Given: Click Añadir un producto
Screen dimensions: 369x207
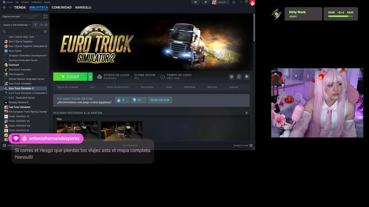Looking at the screenshot, I should tap(15, 145).
